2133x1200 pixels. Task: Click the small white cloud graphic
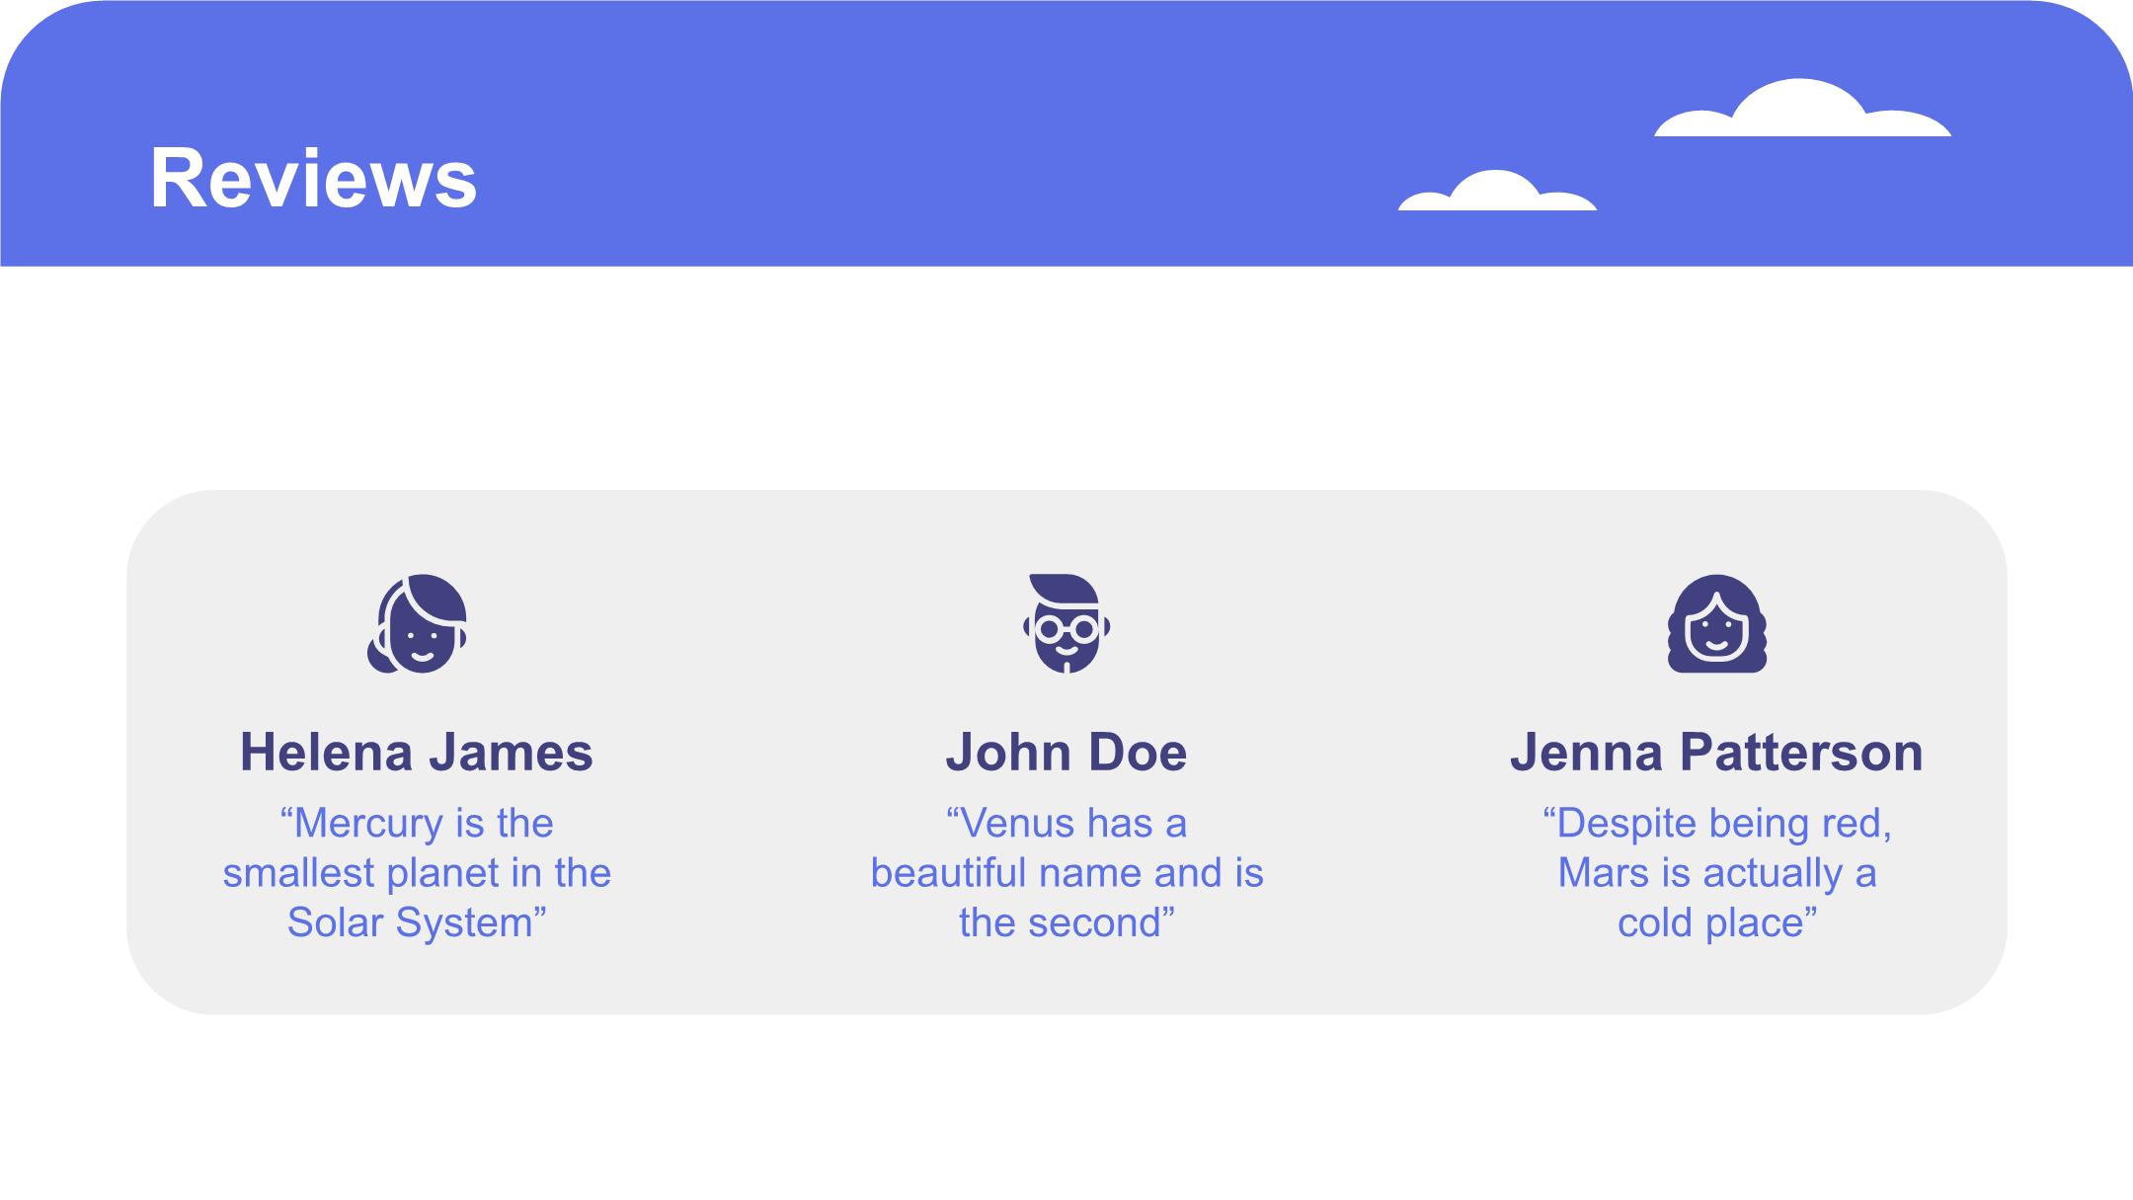pyautogui.click(x=1497, y=191)
